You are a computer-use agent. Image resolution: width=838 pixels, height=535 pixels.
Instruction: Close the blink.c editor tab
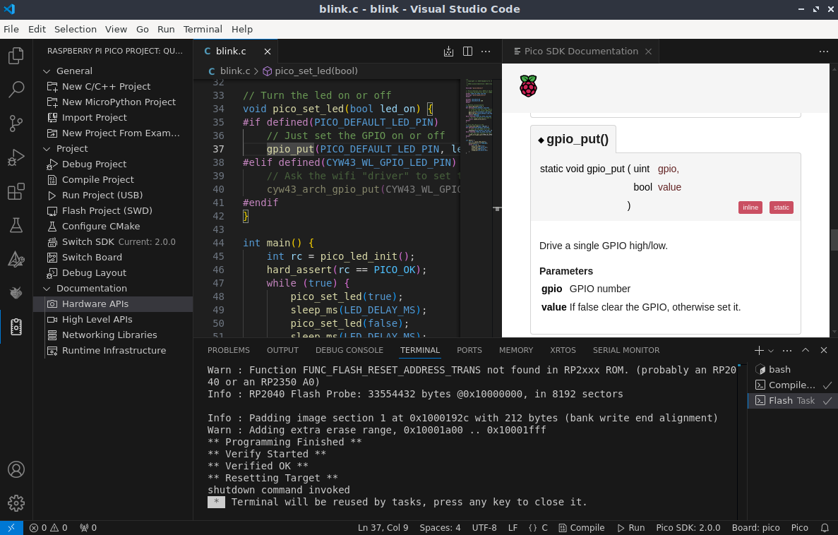[x=268, y=52]
